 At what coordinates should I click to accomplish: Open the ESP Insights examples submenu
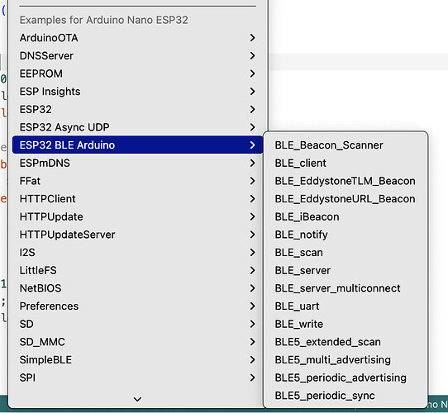pyautogui.click(x=137, y=92)
